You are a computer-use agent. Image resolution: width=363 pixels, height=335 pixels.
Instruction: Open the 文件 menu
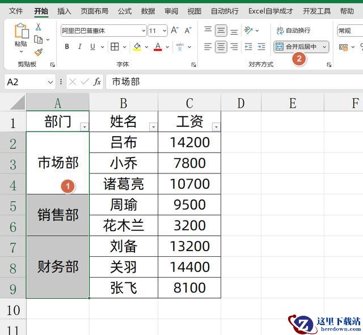click(16, 11)
